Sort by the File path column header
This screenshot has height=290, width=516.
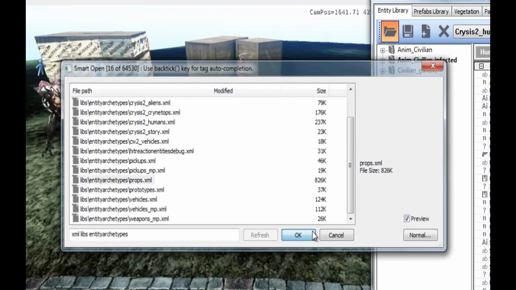tap(140, 91)
